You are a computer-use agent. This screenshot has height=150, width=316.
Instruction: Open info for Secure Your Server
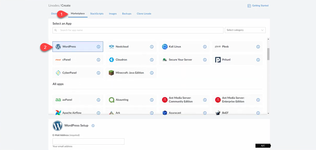pos(205,60)
